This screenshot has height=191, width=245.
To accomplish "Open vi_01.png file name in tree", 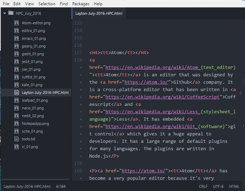I will (x=30, y=147).
